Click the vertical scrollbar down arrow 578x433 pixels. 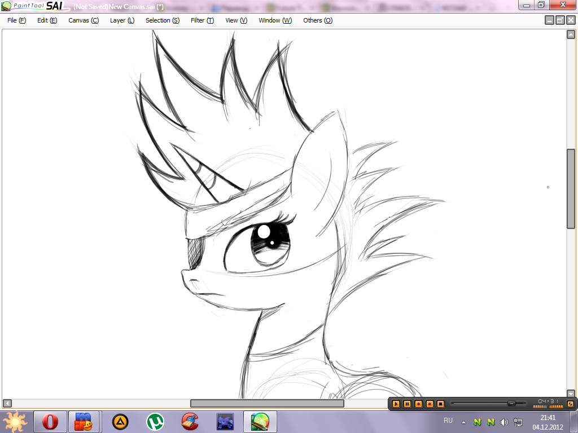(571, 394)
